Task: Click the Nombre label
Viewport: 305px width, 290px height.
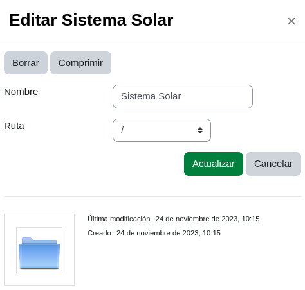Action: (x=21, y=92)
